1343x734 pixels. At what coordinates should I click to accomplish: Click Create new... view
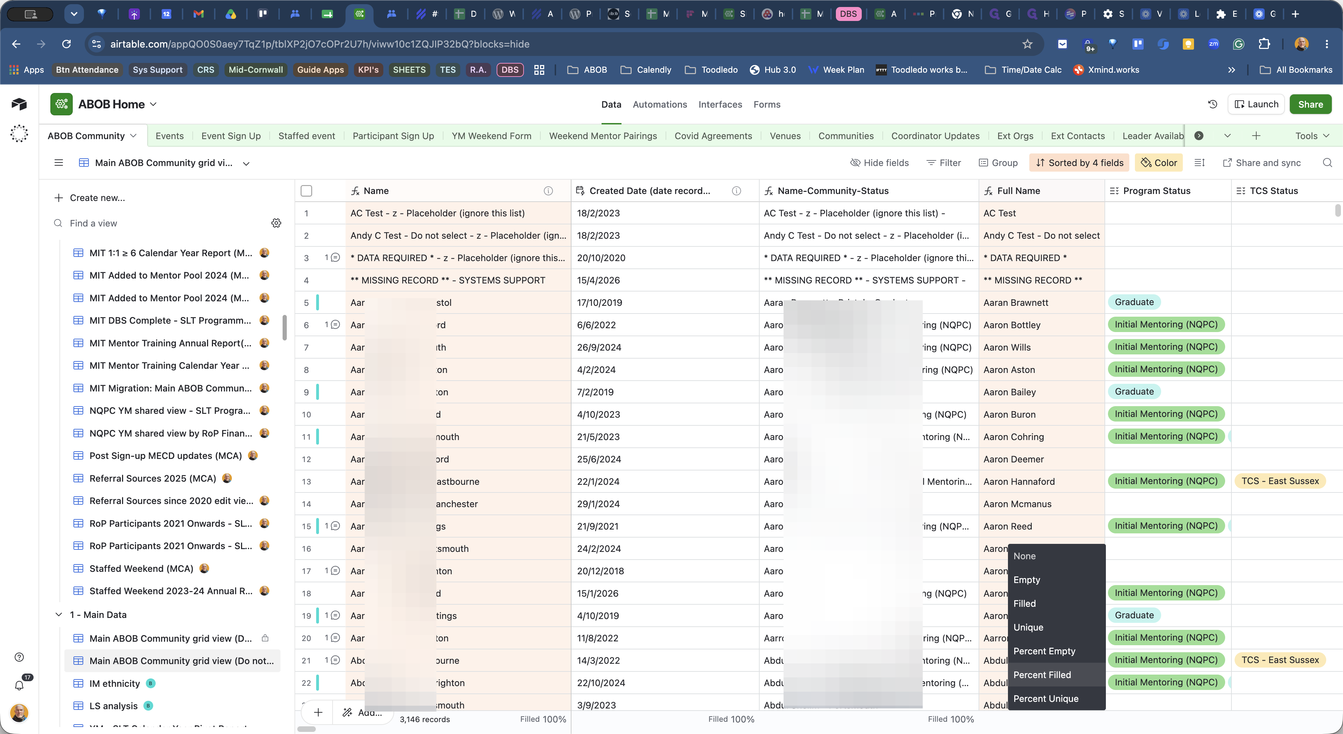pos(90,198)
